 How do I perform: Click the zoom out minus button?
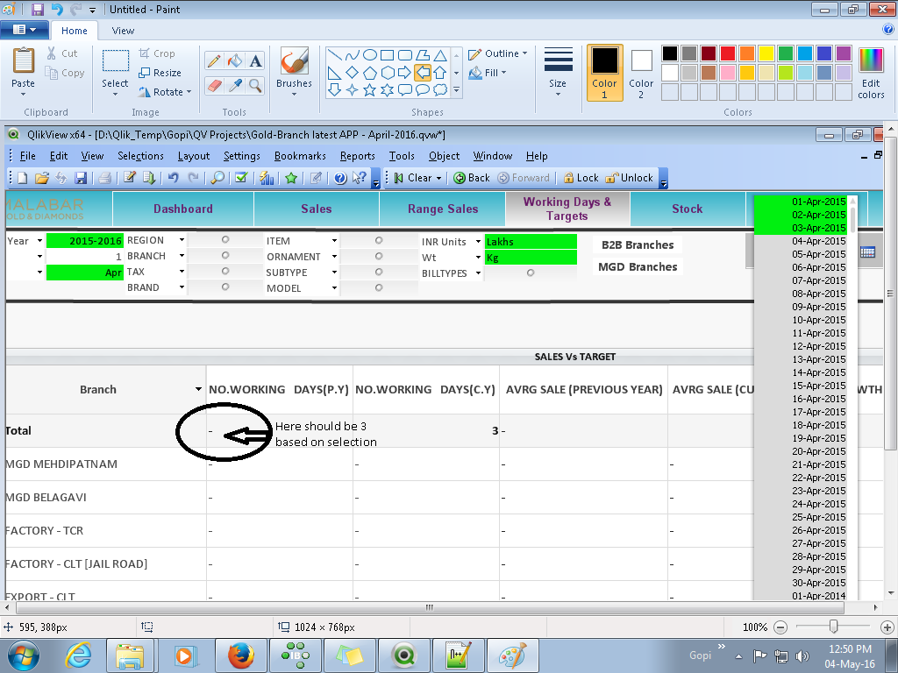(x=780, y=627)
